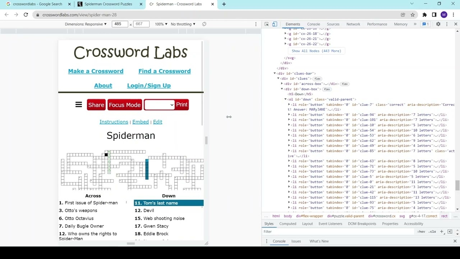Viewport: 460px width, 259px height.
Task: Bookmark this page with star icon
Action: point(413,15)
